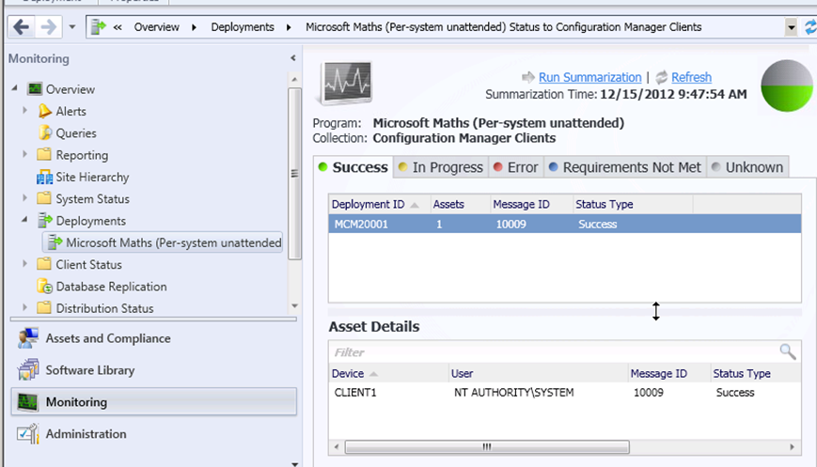Screen dimensions: 817x467
Task: Click the Reporting folder icon
Action: pos(44,154)
